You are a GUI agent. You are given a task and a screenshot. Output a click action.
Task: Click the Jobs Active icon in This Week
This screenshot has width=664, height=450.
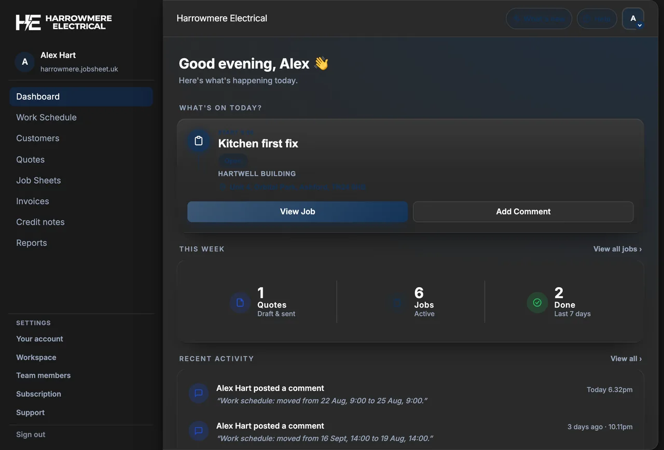click(397, 303)
